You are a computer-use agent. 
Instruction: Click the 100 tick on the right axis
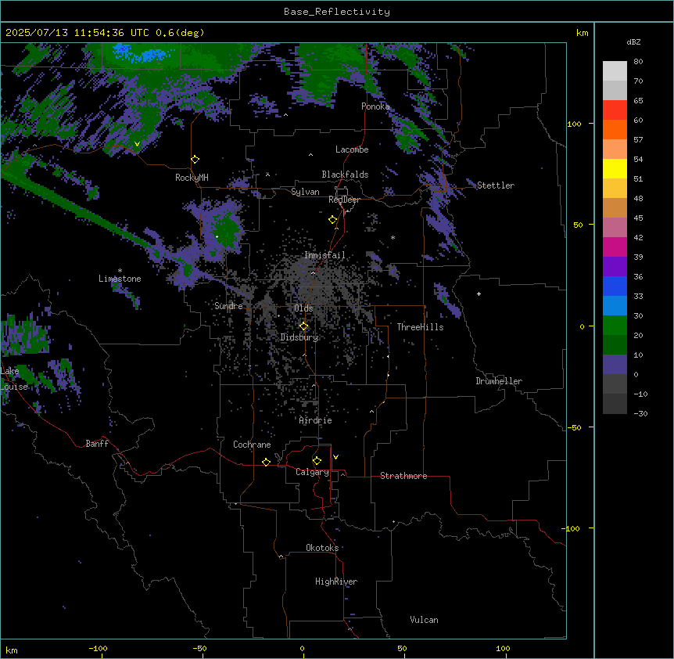(574, 124)
